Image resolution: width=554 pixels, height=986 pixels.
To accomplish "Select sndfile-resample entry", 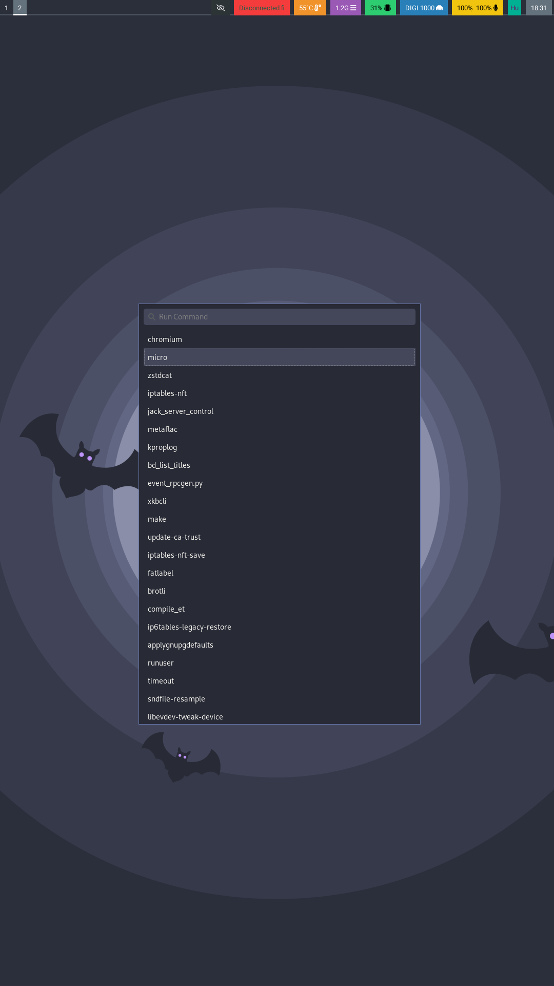I will click(280, 699).
